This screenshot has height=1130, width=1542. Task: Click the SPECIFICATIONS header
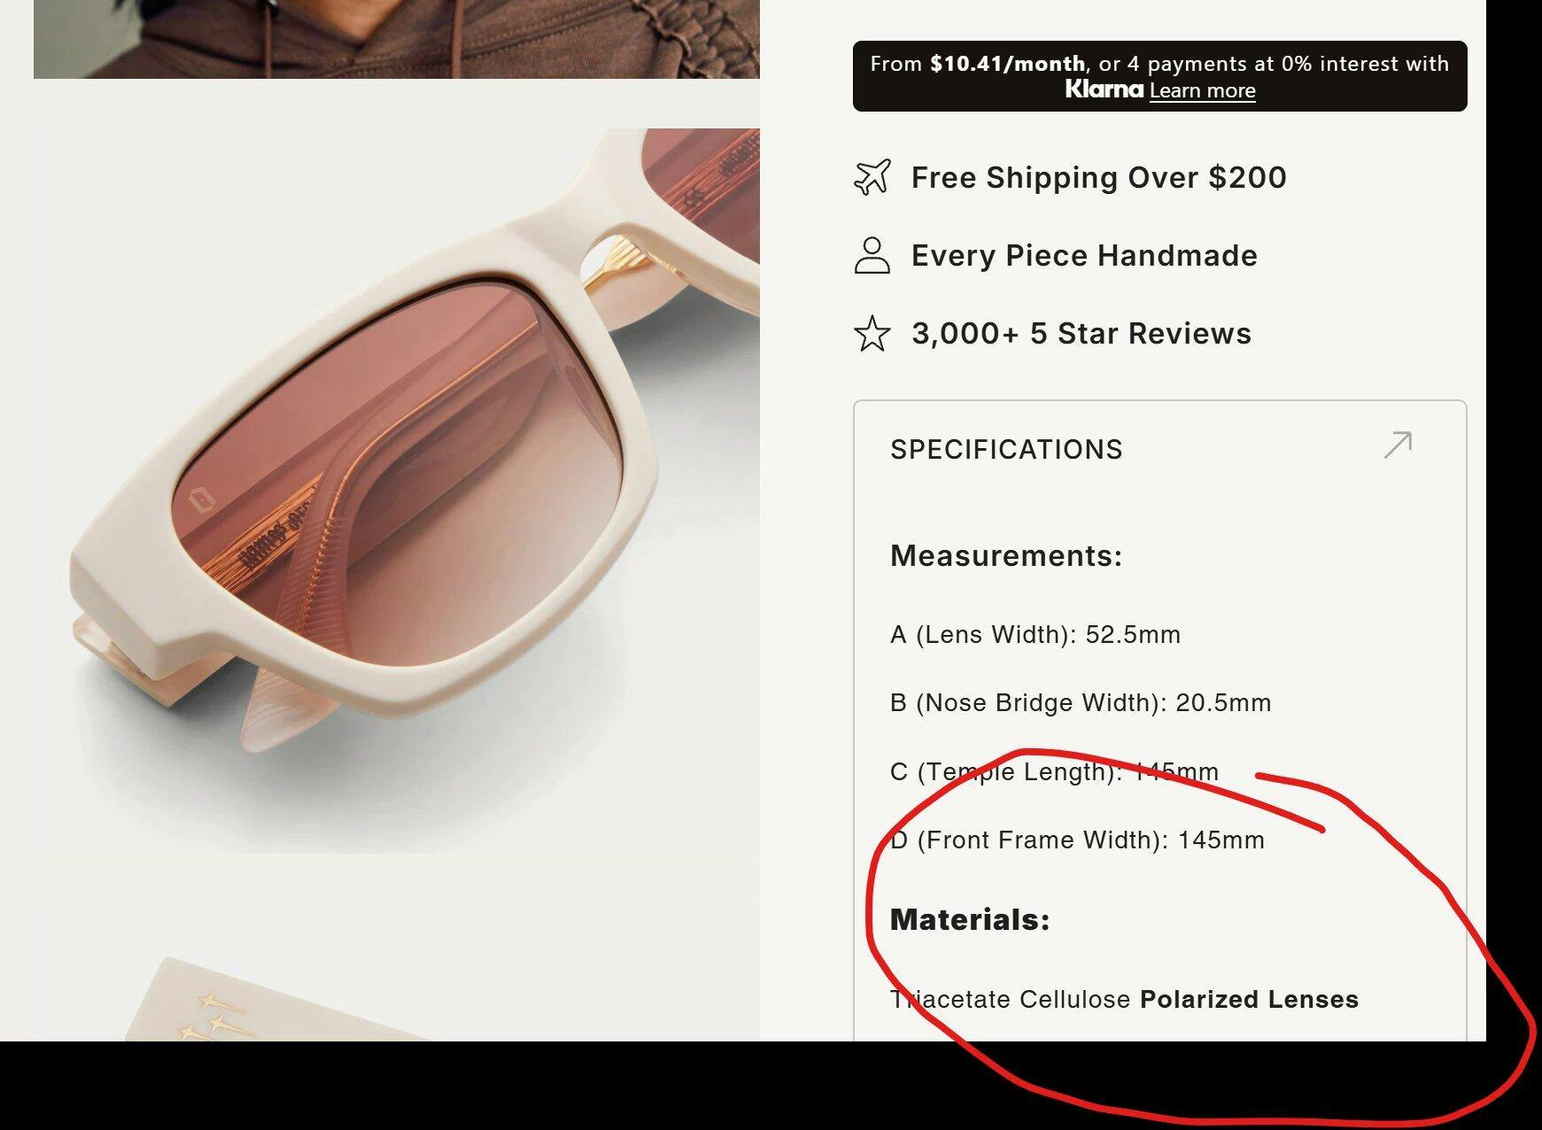1006,450
